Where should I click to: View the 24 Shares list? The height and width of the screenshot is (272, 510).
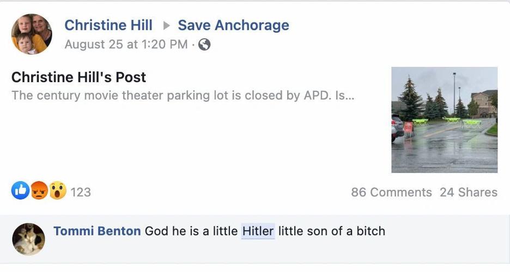click(x=468, y=192)
